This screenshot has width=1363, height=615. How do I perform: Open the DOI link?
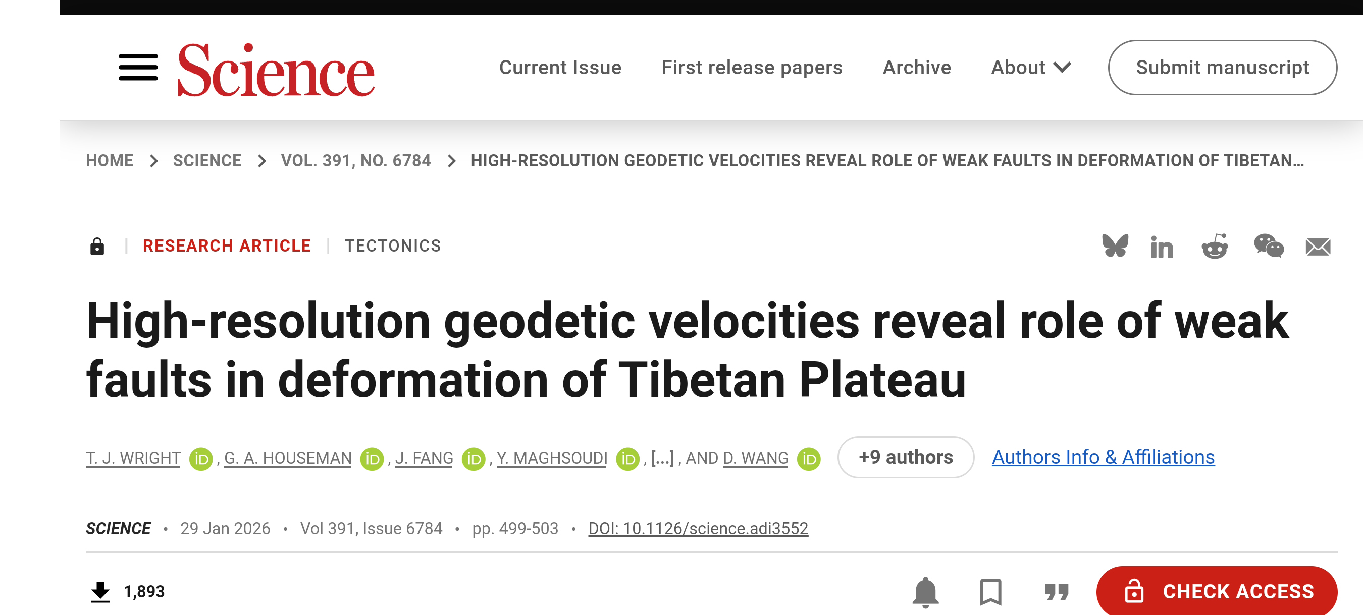pos(698,529)
